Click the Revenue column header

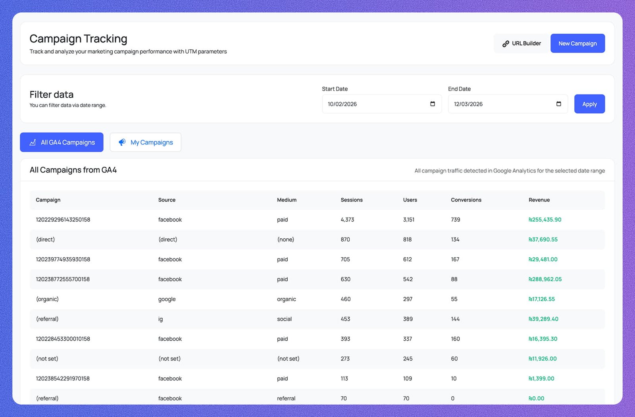click(x=539, y=200)
